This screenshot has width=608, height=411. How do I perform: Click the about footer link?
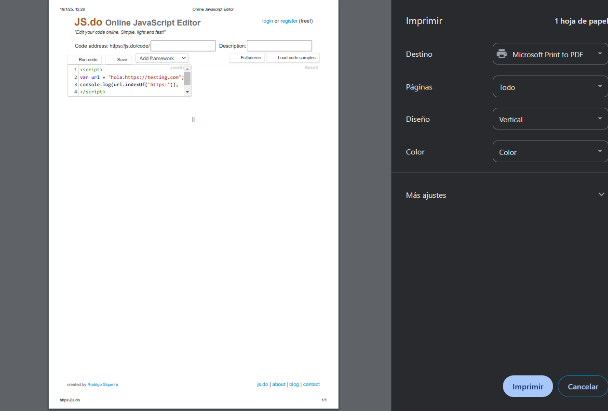tap(279, 384)
